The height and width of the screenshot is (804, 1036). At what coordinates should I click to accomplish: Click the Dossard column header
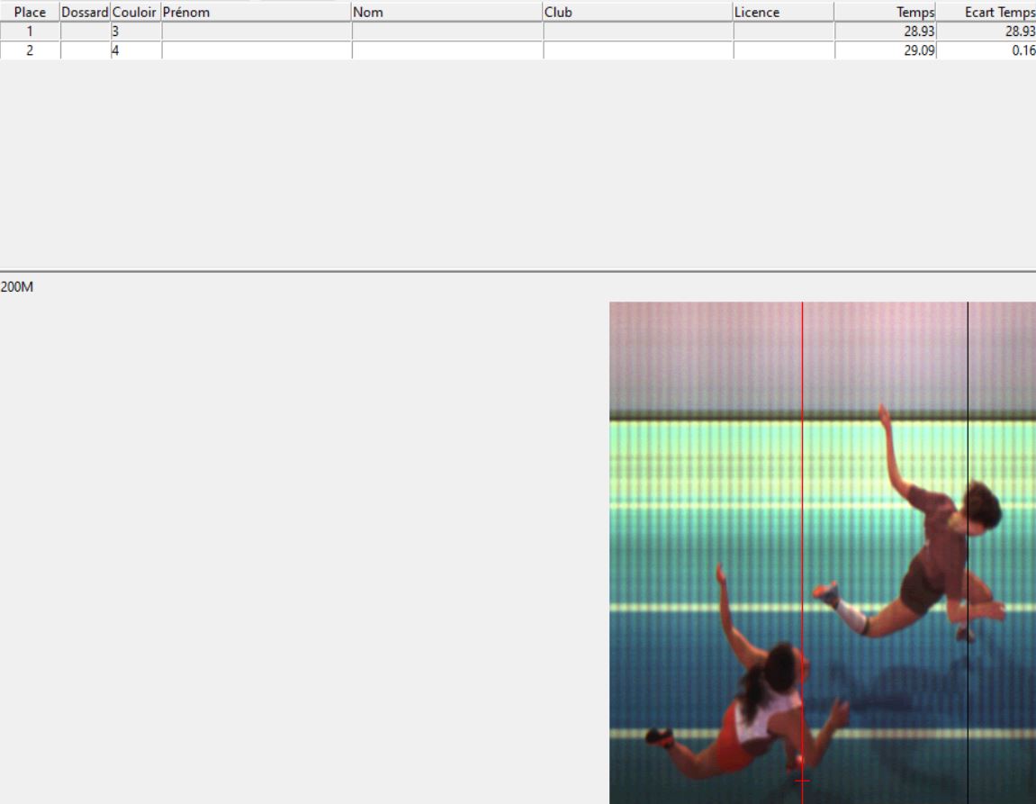tap(86, 12)
